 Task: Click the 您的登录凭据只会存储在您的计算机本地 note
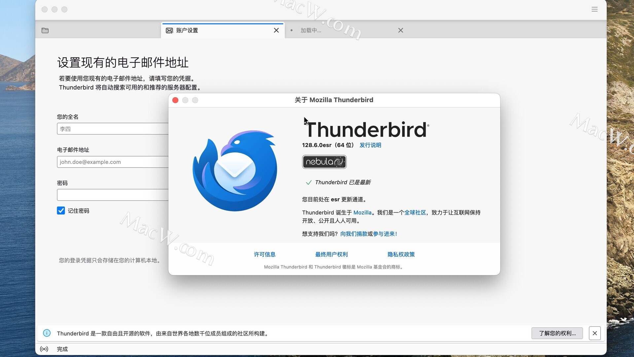coord(111,260)
